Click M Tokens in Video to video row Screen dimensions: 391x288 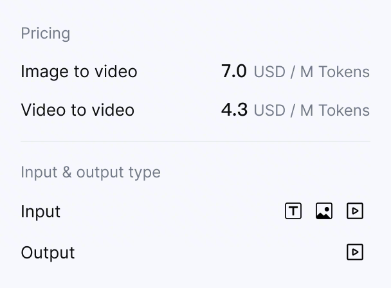coord(335,111)
